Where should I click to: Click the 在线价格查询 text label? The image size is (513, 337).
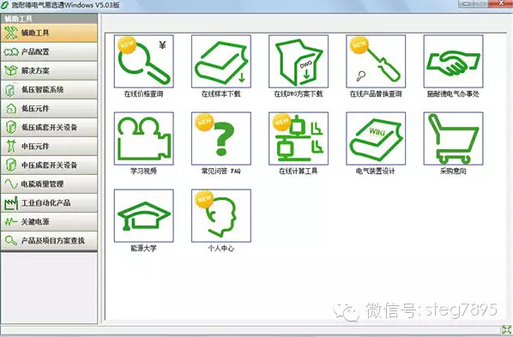(x=143, y=94)
